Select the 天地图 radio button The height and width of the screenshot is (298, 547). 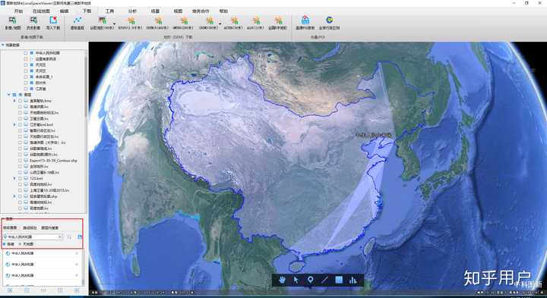20,244
